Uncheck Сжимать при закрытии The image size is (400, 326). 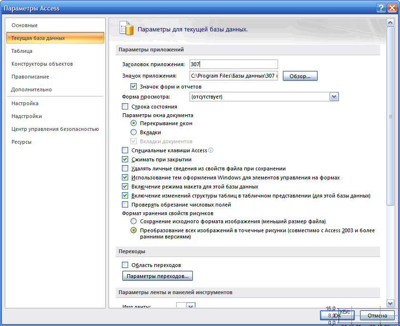(125, 159)
